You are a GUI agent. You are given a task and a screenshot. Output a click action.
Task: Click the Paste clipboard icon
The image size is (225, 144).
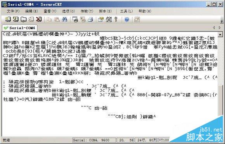point(57,19)
